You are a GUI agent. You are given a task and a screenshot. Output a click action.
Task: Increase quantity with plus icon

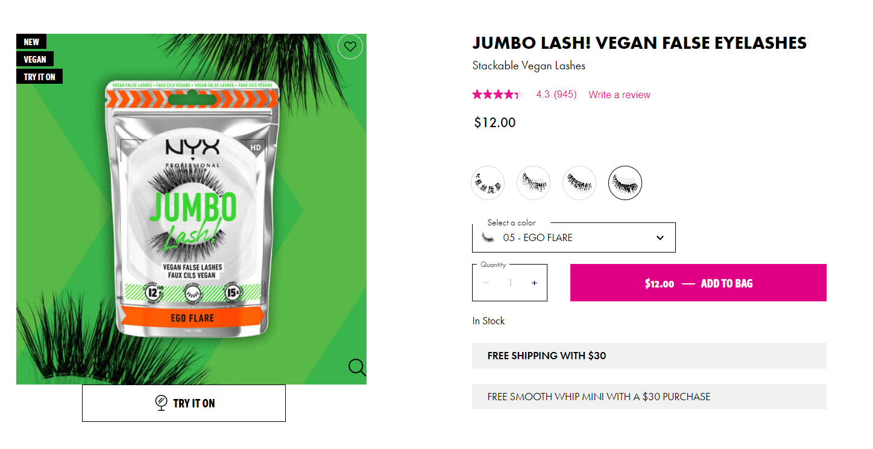[534, 283]
